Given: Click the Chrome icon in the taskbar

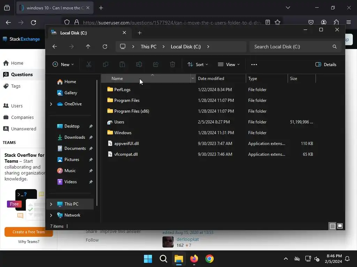Looking at the screenshot, I should coord(210,259).
